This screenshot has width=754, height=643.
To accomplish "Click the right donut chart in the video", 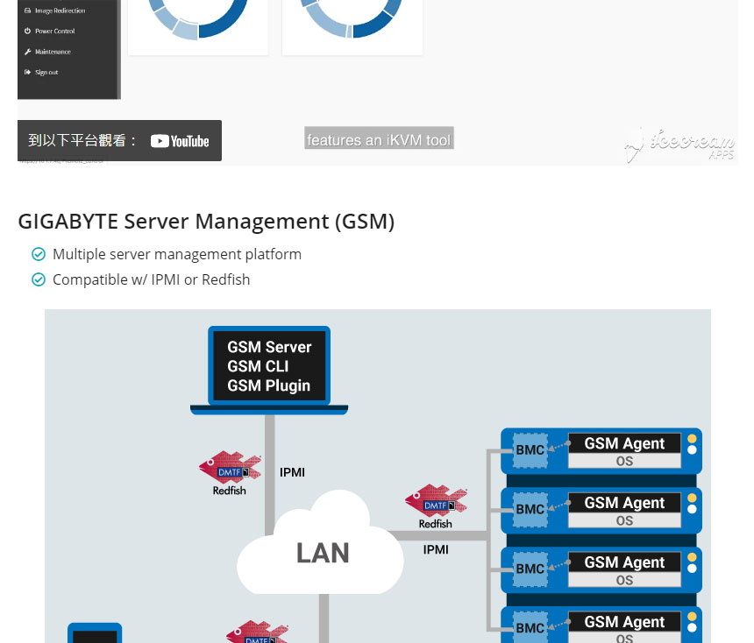I will pos(352,18).
